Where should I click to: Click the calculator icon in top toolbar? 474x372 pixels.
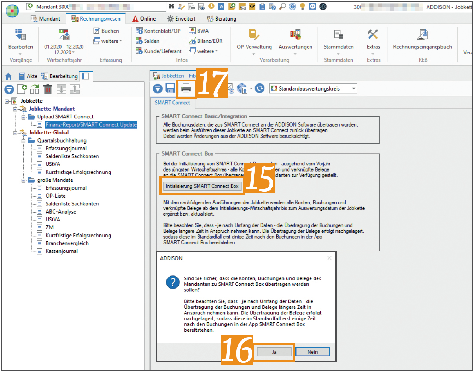pyautogui.click(x=262, y=6)
